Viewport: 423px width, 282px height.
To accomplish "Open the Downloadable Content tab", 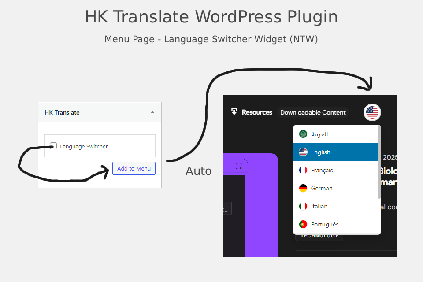I will coord(313,112).
